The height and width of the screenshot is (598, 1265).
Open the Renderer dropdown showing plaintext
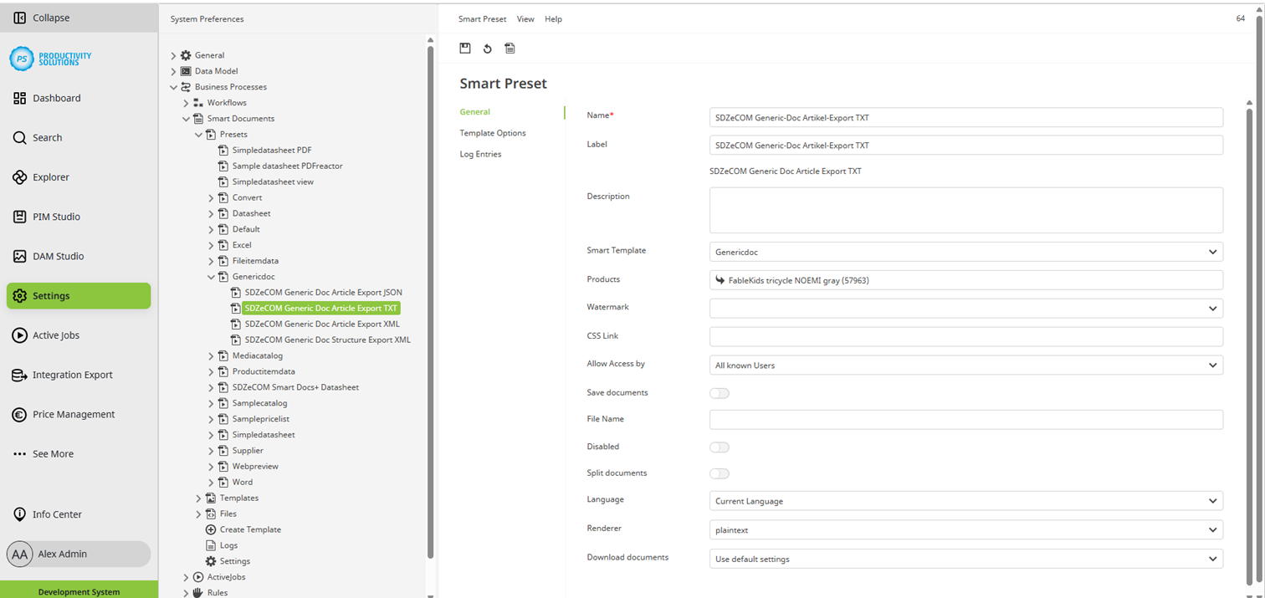(x=965, y=529)
